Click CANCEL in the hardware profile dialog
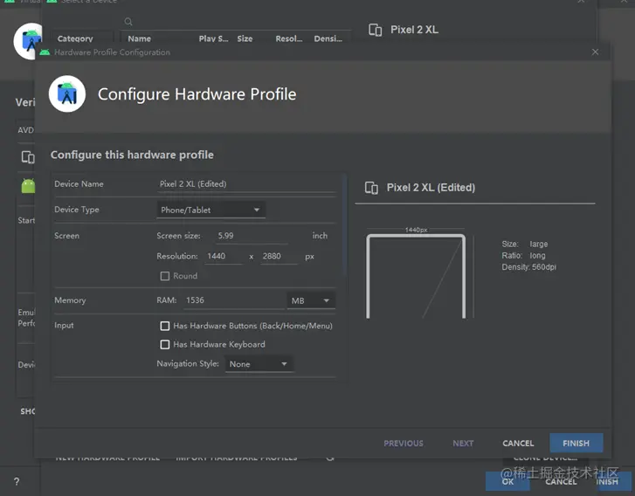635x496 pixels. pyautogui.click(x=518, y=444)
